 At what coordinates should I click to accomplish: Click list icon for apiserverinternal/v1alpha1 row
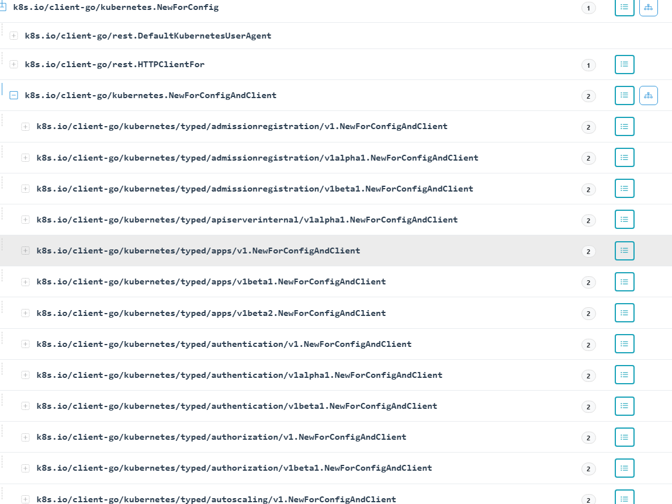point(624,220)
